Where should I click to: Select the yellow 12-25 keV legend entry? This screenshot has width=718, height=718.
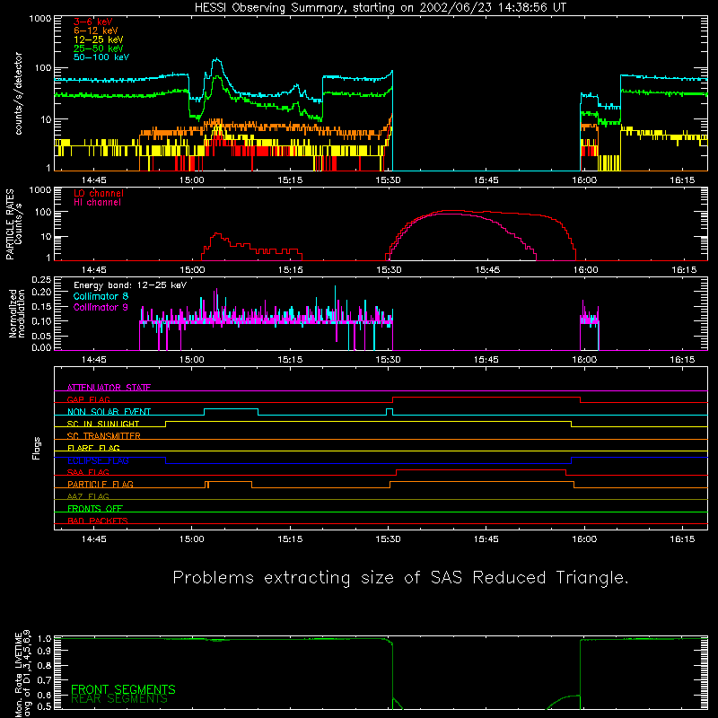click(98, 39)
